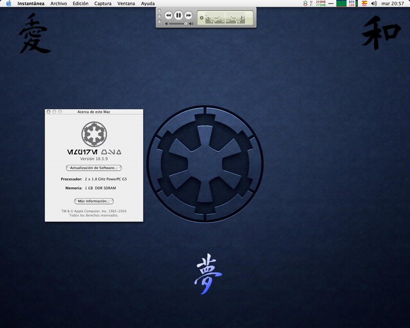Click the Más información button
This screenshot has width=410, height=328.
click(x=94, y=201)
